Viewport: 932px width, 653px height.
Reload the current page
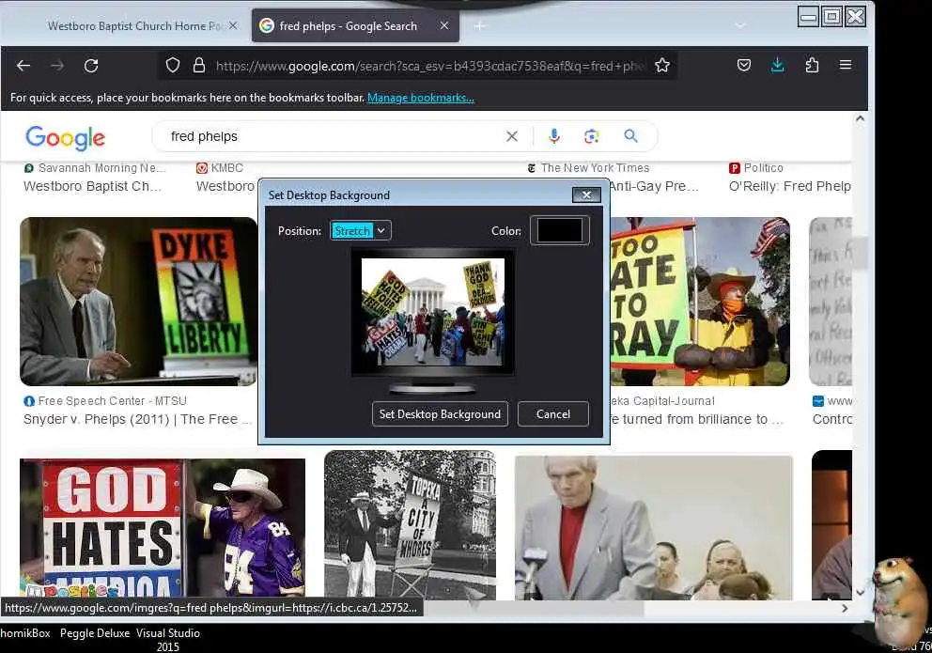pos(91,66)
